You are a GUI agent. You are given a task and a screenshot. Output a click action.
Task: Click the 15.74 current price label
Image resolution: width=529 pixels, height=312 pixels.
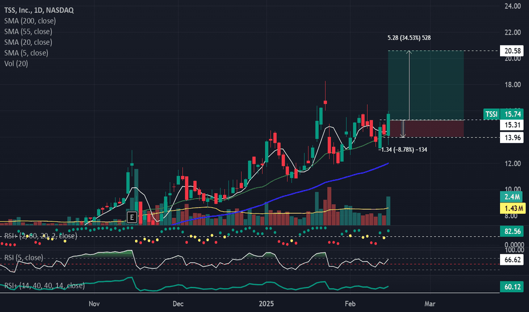[512, 114]
